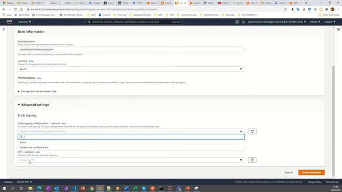This screenshot has height=192, width=342.
Task: Expand Change default execution role
Action: click(37, 91)
